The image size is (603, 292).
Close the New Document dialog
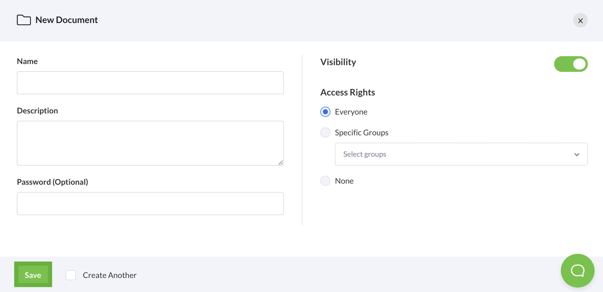click(x=580, y=20)
